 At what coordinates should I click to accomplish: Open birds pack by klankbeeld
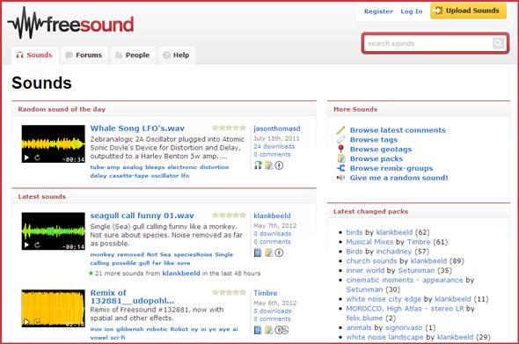point(355,232)
